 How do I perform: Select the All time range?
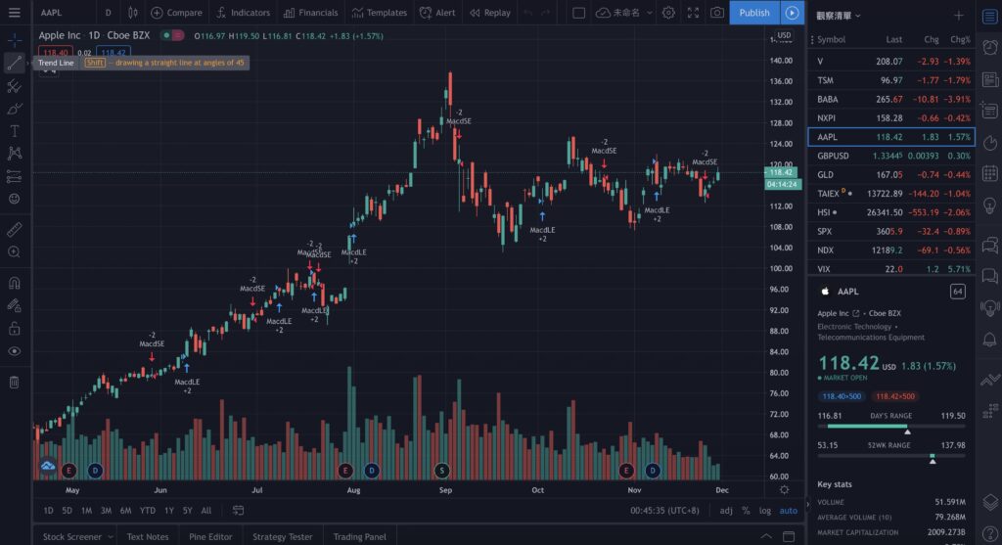(205, 511)
